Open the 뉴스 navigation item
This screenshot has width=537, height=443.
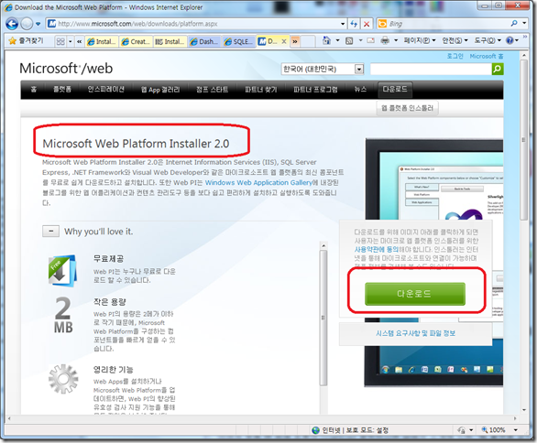(360, 90)
